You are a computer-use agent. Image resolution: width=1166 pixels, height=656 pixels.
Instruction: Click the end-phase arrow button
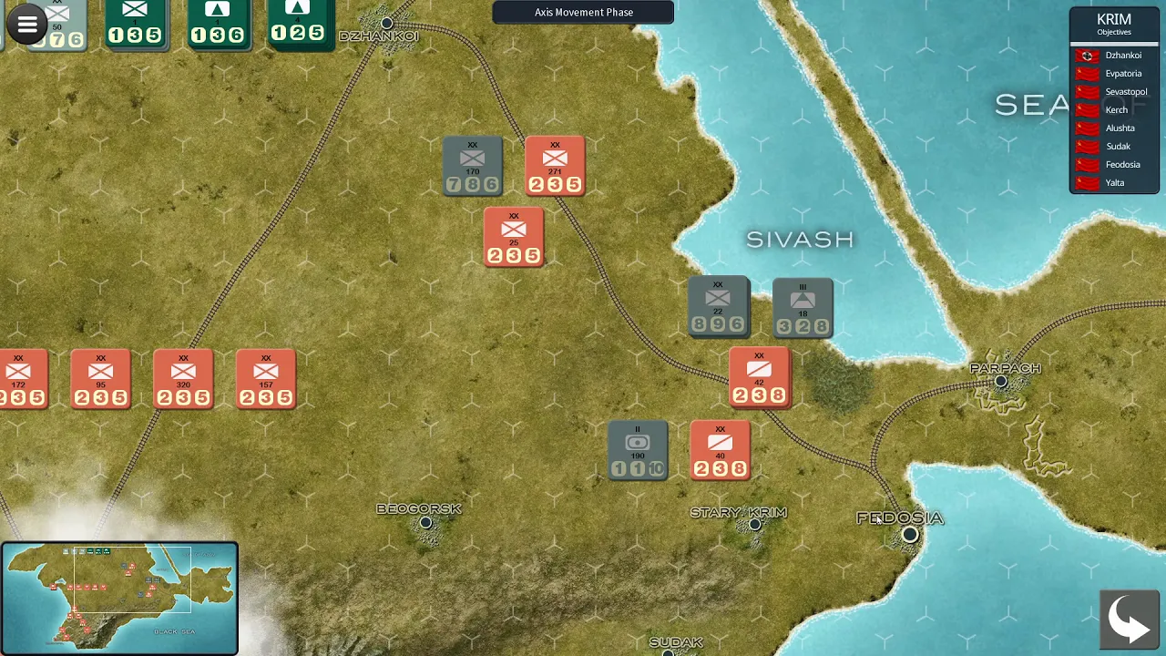[1130, 620]
